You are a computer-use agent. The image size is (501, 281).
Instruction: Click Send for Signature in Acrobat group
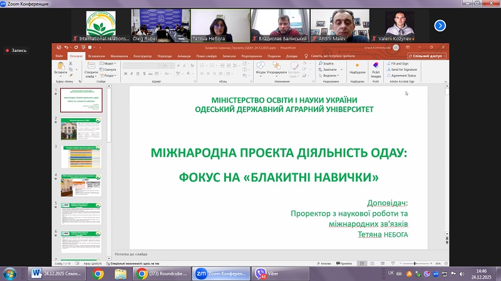point(402,69)
